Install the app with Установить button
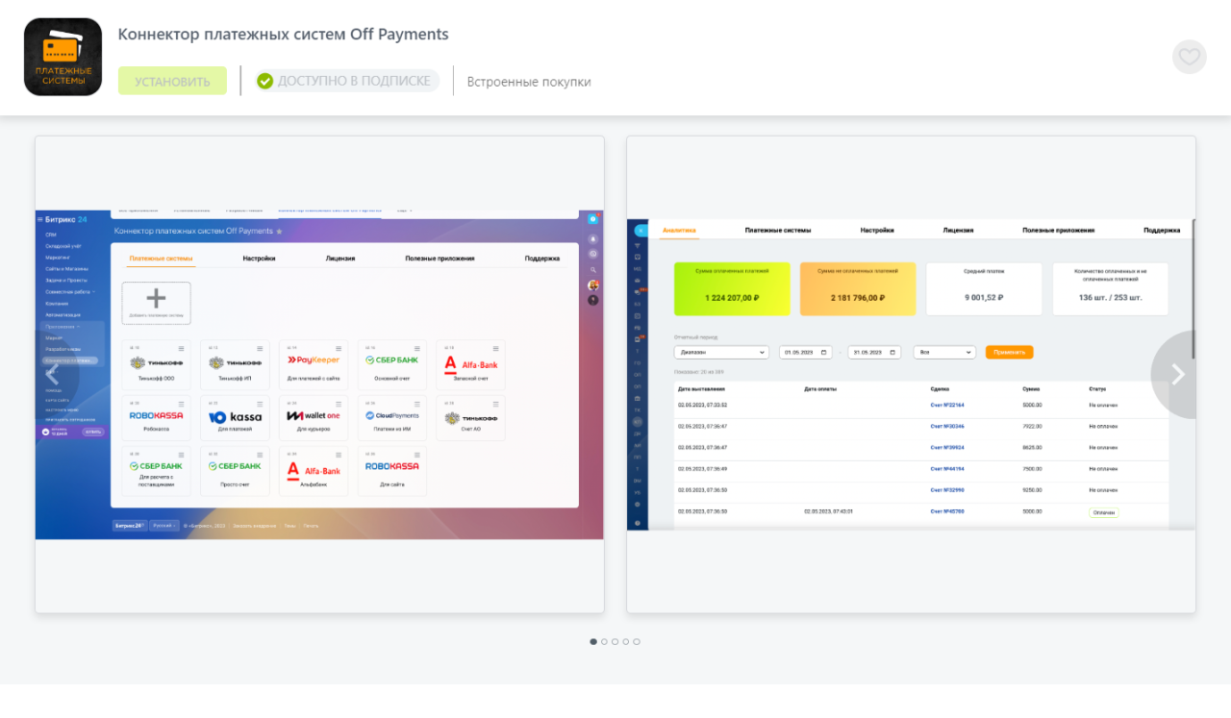1231x718 pixels. (x=172, y=81)
